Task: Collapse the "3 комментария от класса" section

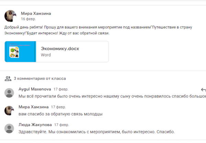Action: click(39, 78)
